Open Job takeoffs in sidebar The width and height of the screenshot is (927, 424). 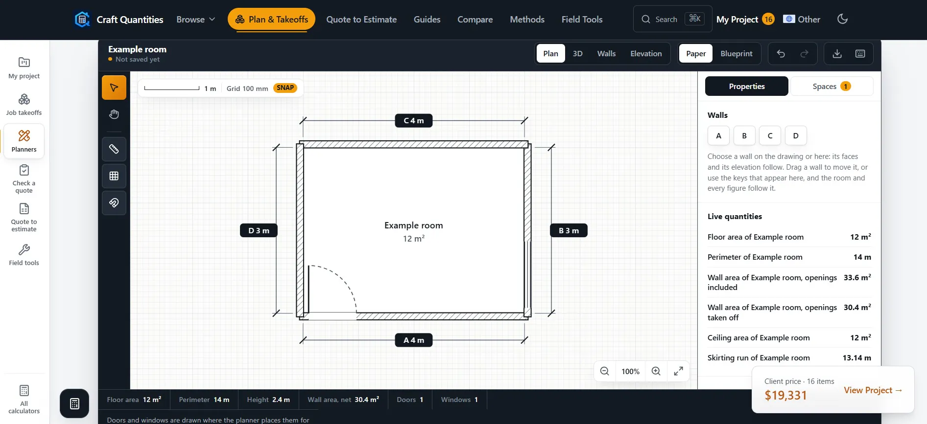(24, 105)
